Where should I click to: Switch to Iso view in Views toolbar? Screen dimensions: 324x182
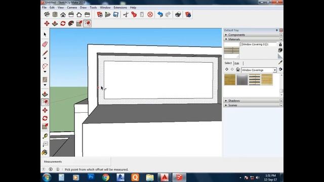47,15
